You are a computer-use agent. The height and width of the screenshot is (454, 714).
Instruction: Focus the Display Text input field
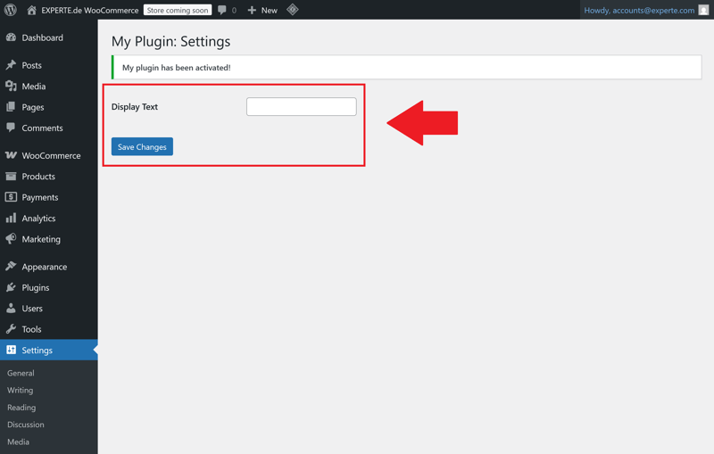click(301, 106)
